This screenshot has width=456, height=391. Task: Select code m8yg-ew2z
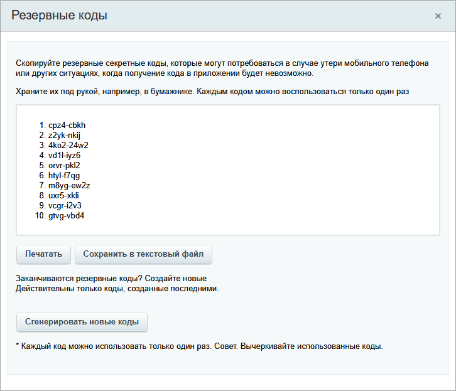pos(69,185)
